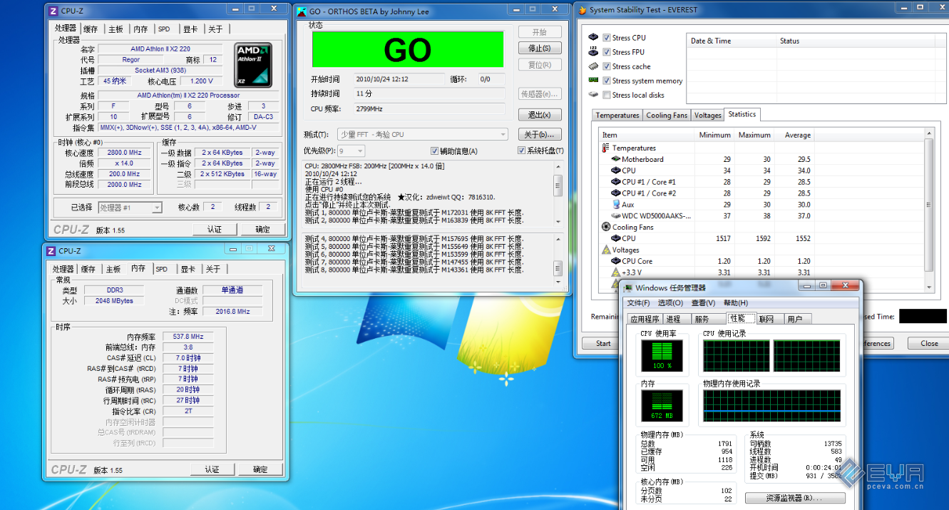Click the Date & Time column header

[731, 41]
